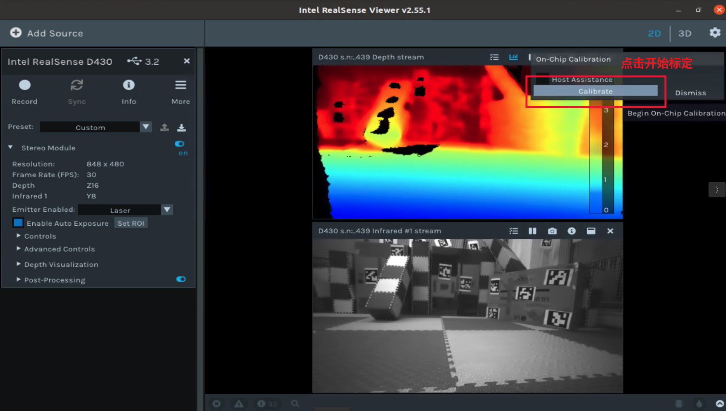Open viewer settings gear icon
726x411 pixels.
pos(715,33)
